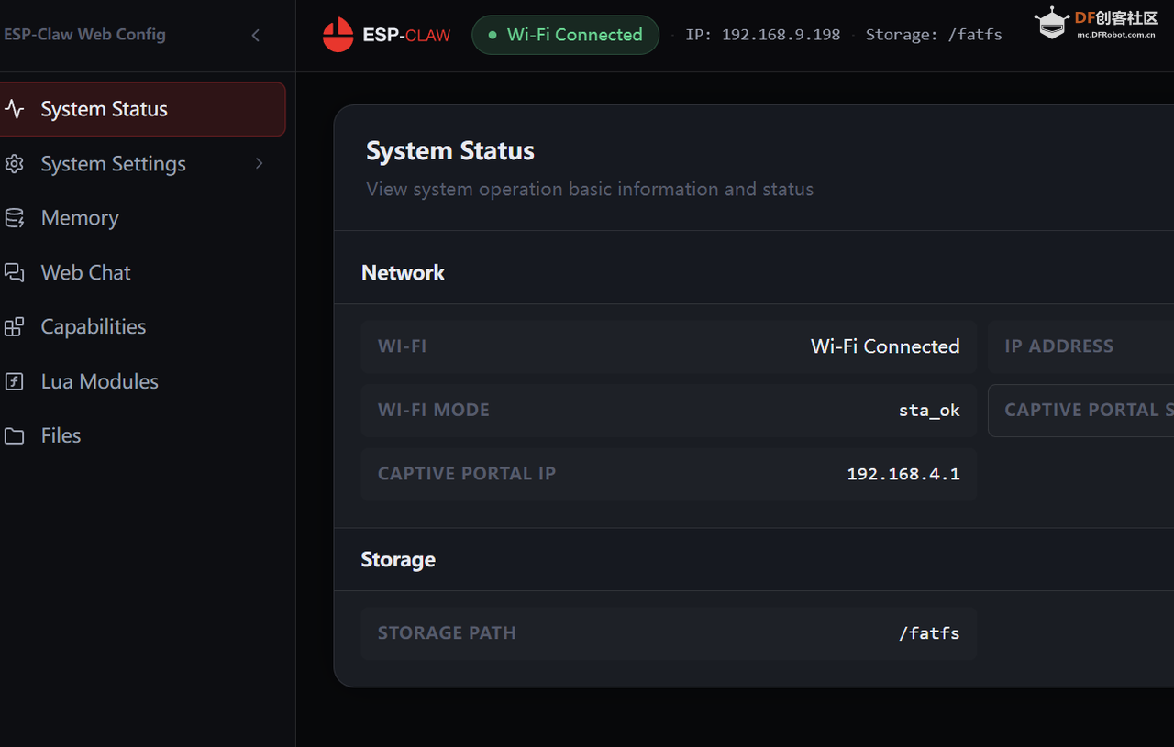
Task: Collapse the sidebar with the left chevron
Action: 256,35
